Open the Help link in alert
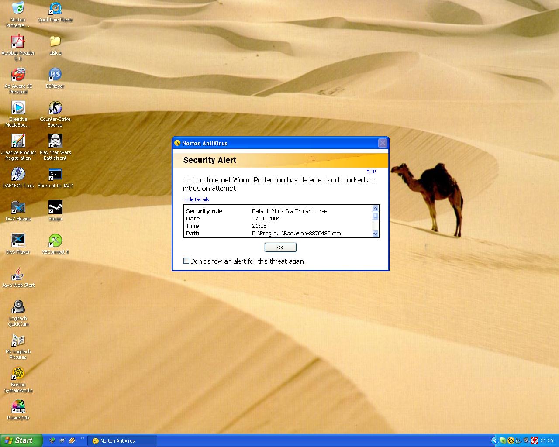The height and width of the screenshot is (447, 559). 371,171
